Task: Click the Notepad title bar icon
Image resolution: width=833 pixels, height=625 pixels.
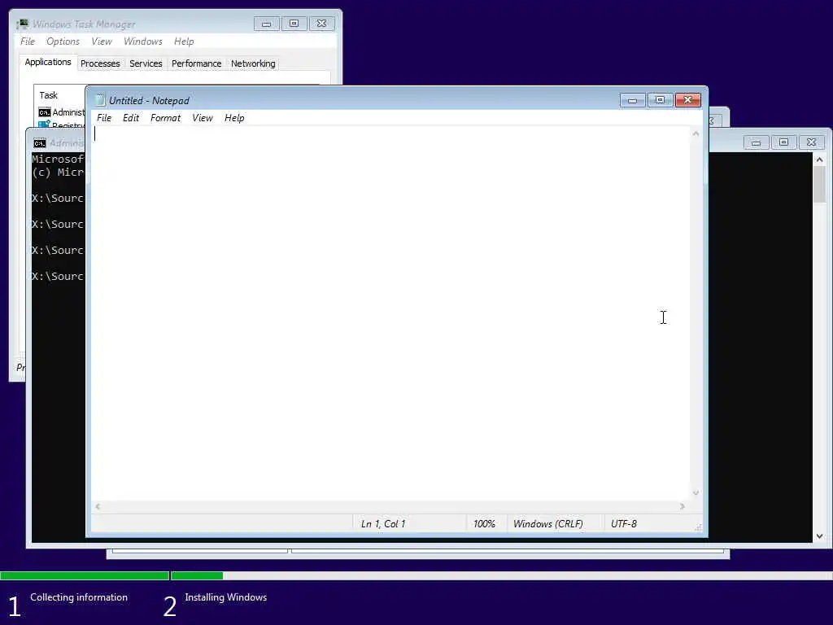Action: tap(100, 100)
